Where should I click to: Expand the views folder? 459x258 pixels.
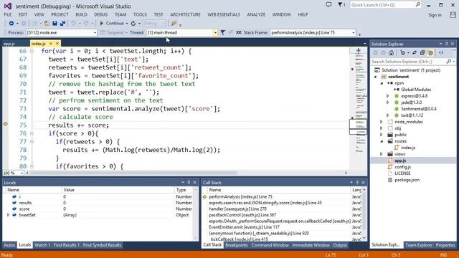click(381, 154)
